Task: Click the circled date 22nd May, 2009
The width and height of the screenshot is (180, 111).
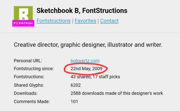Action: (86, 69)
